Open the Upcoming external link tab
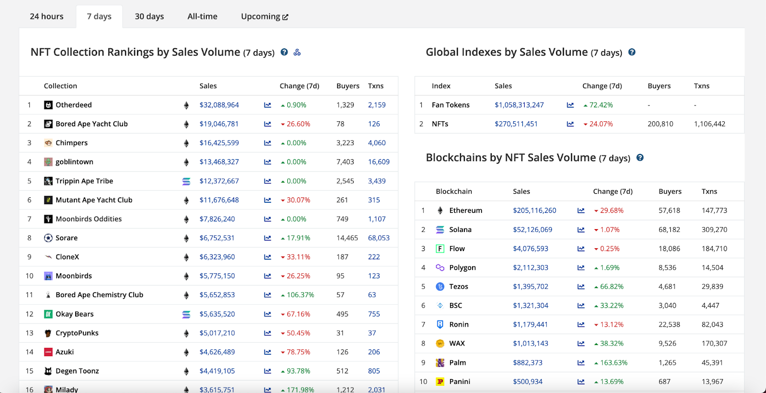The image size is (766, 393). click(x=265, y=16)
